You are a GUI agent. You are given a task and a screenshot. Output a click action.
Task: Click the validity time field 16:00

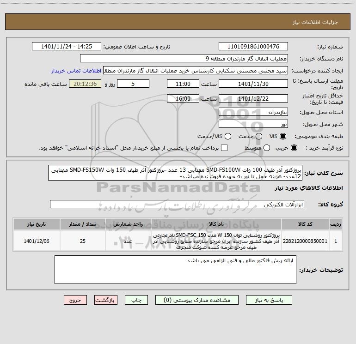[183, 99]
